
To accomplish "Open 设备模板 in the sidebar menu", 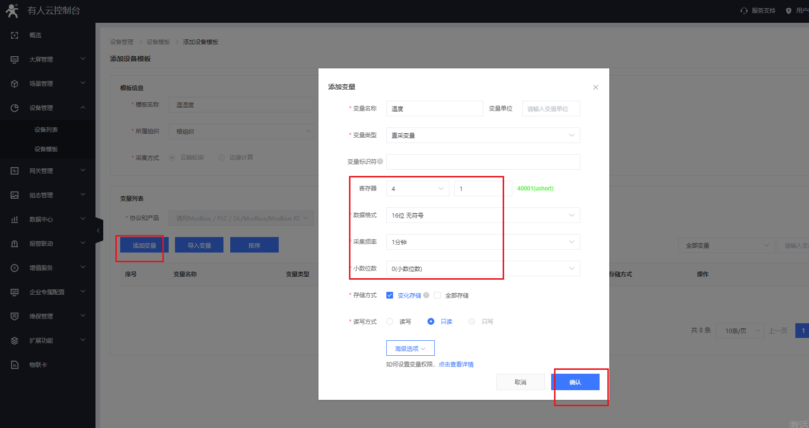I will (46, 149).
